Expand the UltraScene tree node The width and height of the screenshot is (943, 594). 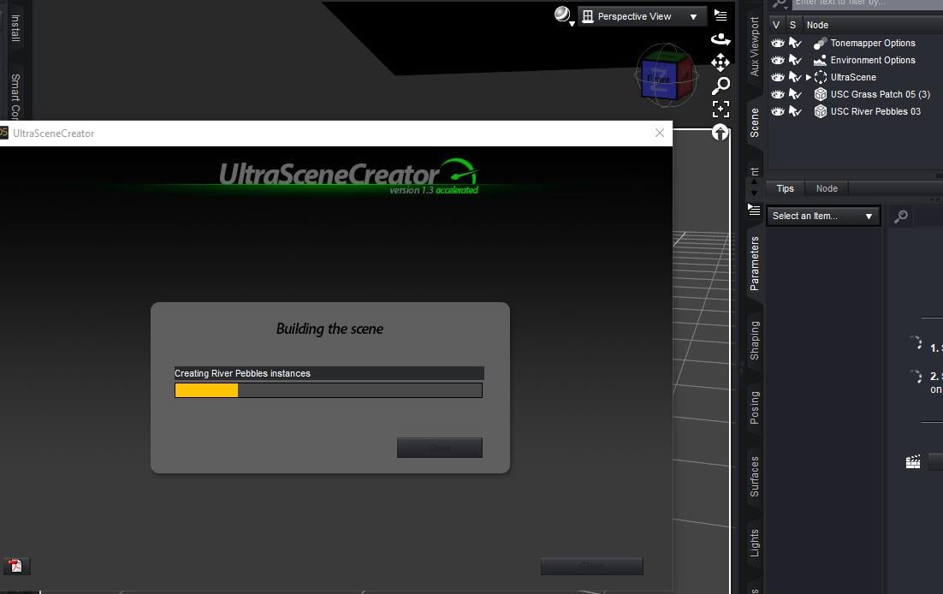click(809, 77)
